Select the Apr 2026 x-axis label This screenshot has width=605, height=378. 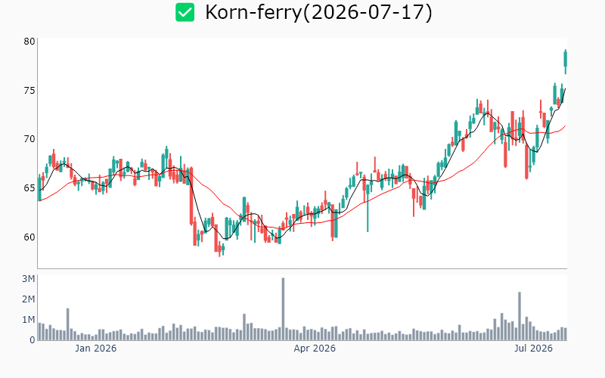pos(315,349)
